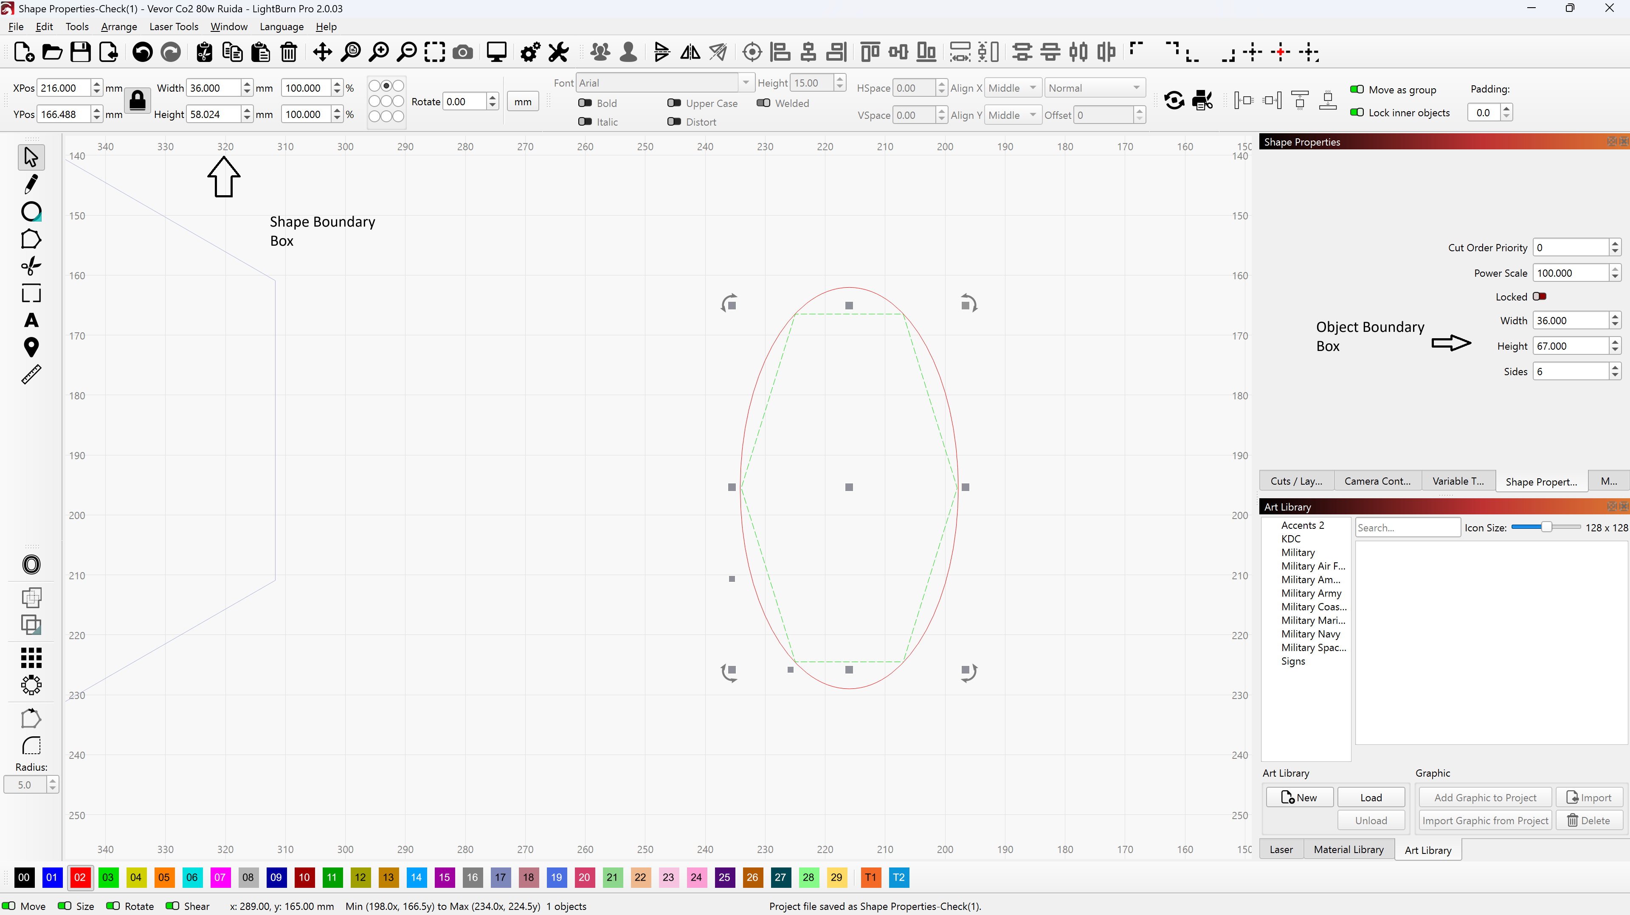This screenshot has width=1630, height=915.
Task: Select the Draw Lines pencil tool
Action: tap(31, 185)
